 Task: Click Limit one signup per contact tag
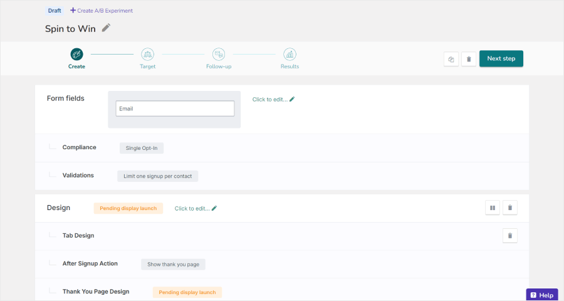click(x=157, y=176)
